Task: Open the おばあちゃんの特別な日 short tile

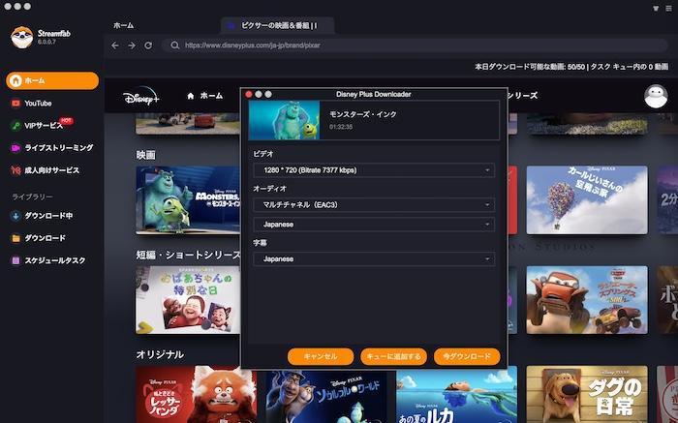Action: [x=188, y=300]
